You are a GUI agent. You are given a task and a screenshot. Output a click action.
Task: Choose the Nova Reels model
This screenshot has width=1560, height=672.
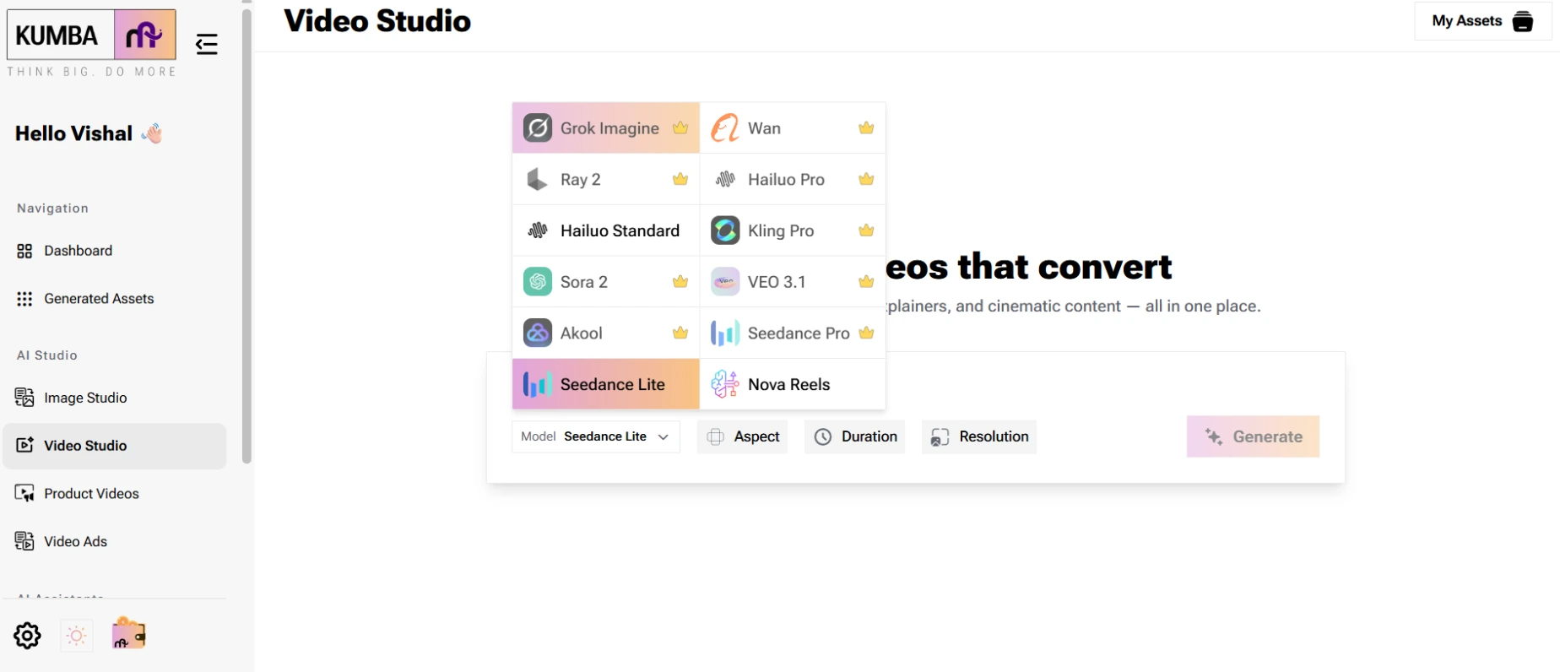click(x=793, y=384)
